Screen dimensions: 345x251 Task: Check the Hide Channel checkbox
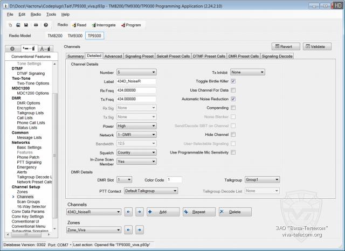(x=233, y=134)
